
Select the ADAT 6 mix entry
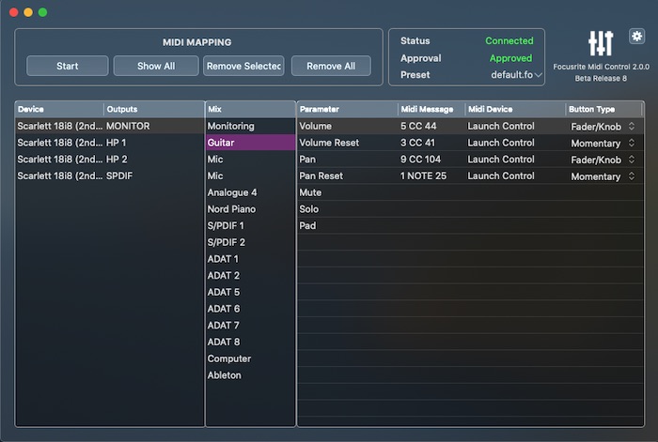coord(251,309)
